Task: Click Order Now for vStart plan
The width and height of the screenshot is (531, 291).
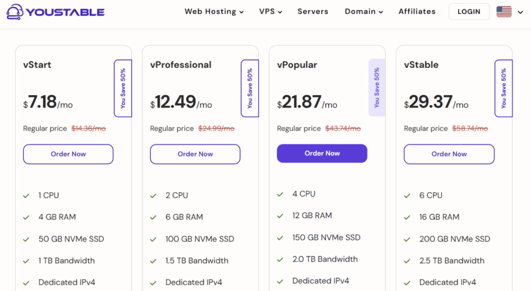Action: [x=68, y=154]
